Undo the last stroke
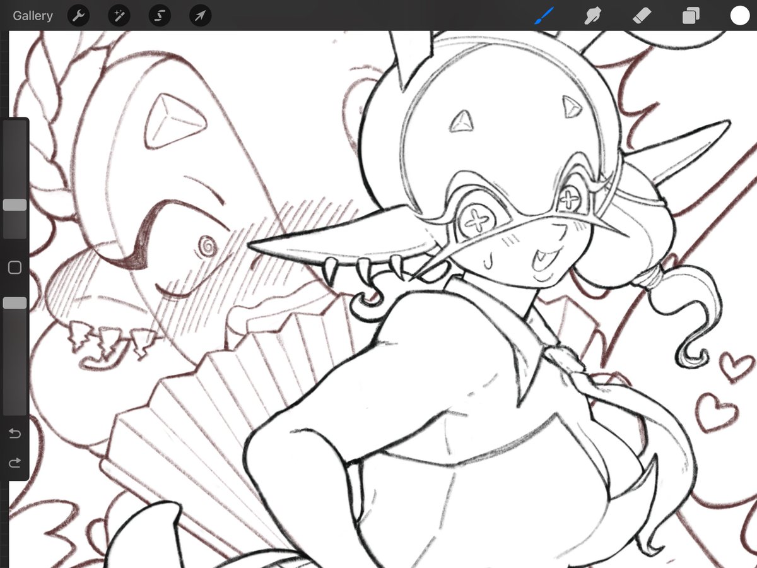This screenshot has width=757, height=568. coord(15,434)
